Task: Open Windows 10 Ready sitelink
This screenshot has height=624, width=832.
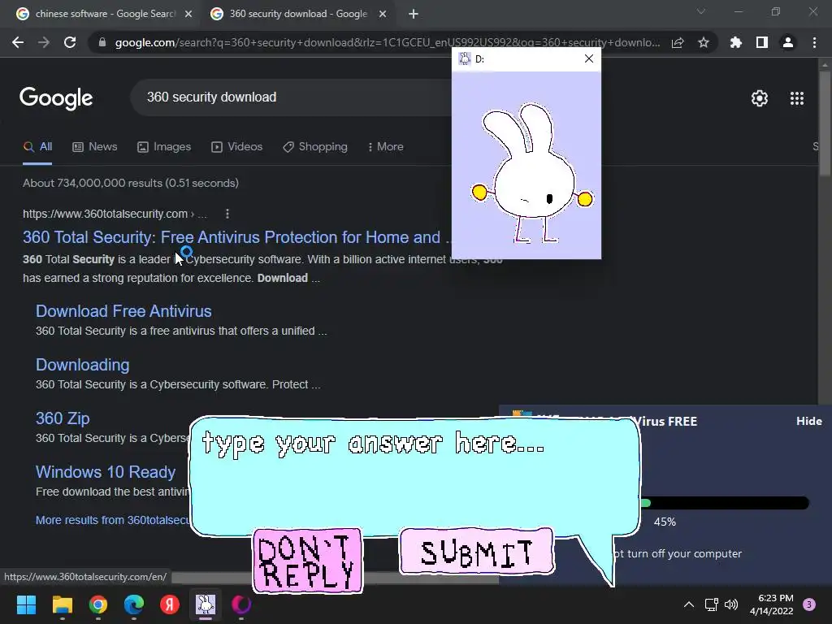Action: [106, 472]
